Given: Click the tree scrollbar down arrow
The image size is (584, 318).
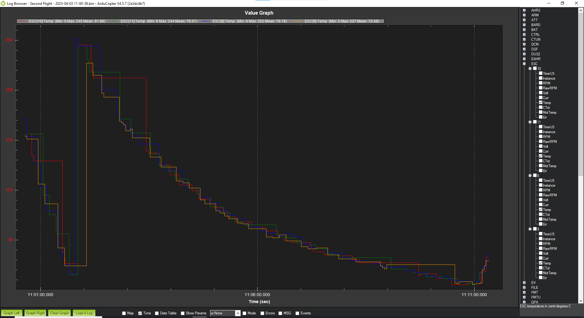Looking at the screenshot, I should [581, 301].
